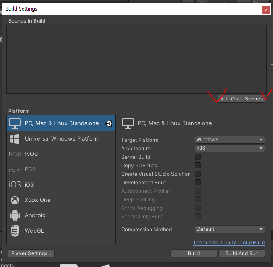Click the Xbox One logo icon

pyautogui.click(x=15, y=200)
